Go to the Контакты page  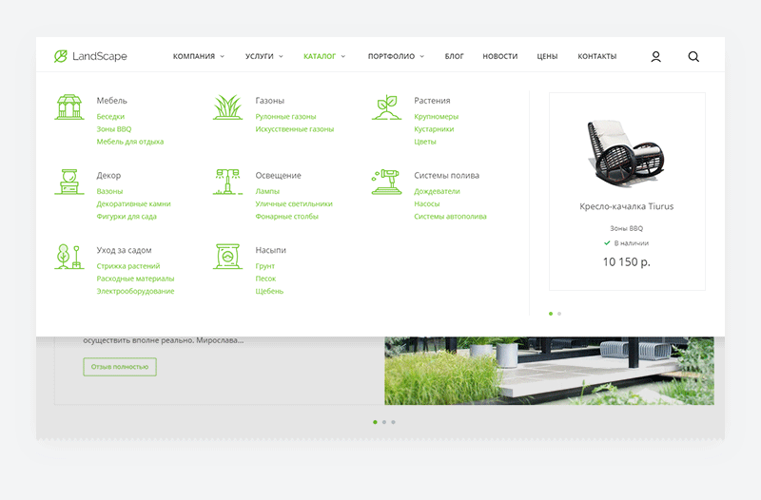click(596, 57)
